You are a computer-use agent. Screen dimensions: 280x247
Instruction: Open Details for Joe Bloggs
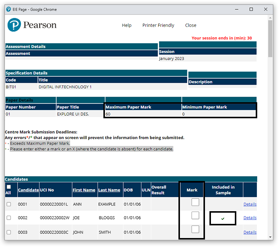pos(250,218)
